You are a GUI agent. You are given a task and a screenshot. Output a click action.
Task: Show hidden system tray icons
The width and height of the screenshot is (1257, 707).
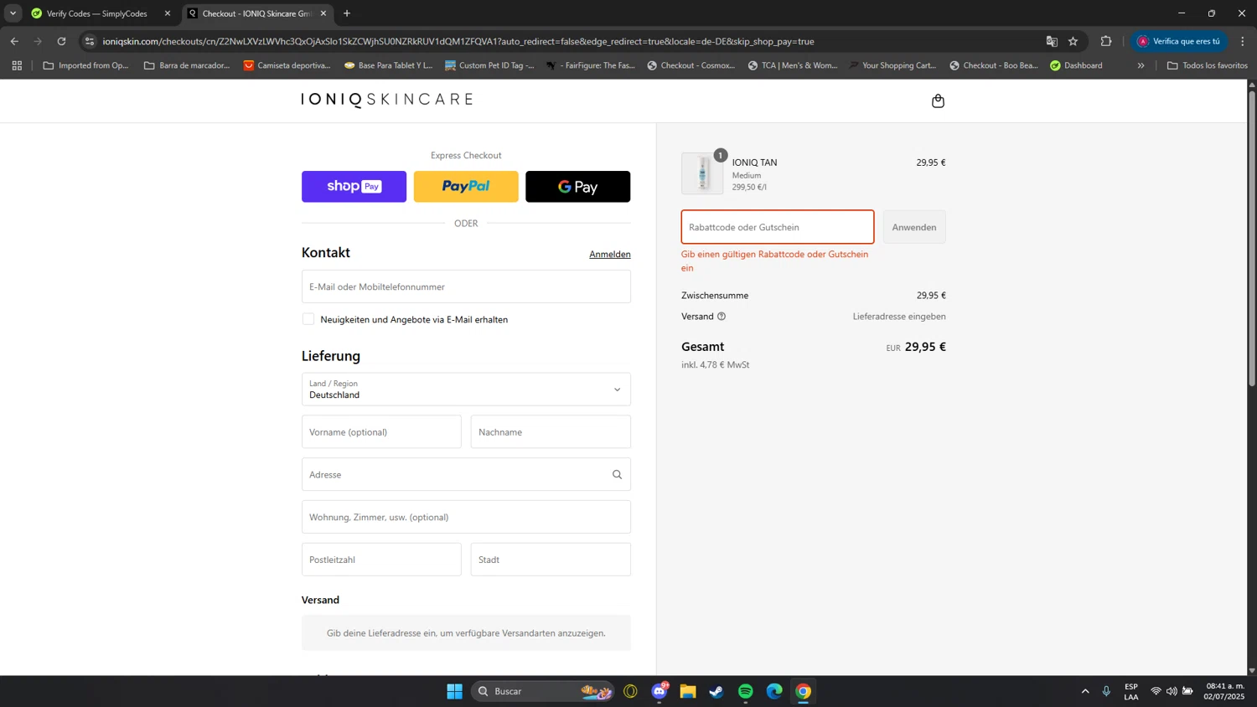point(1085,691)
